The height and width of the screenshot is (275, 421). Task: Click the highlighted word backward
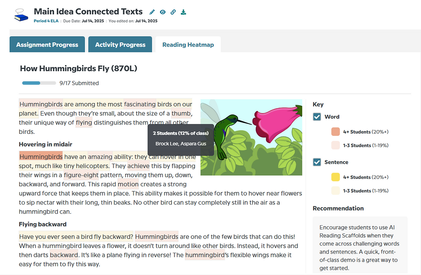pyautogui.click(x=64, y=255)
